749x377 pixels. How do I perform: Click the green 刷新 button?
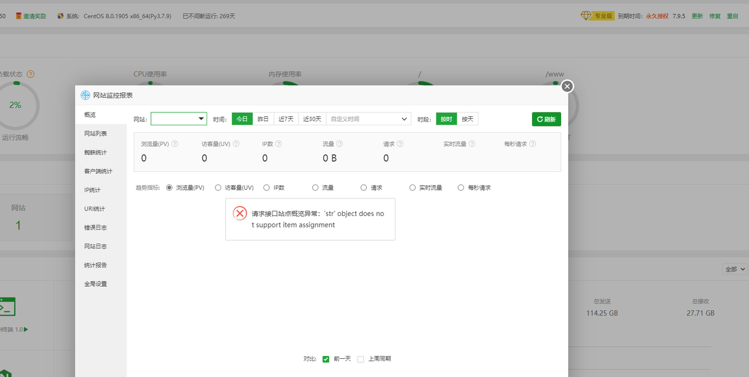pos(547,119)
